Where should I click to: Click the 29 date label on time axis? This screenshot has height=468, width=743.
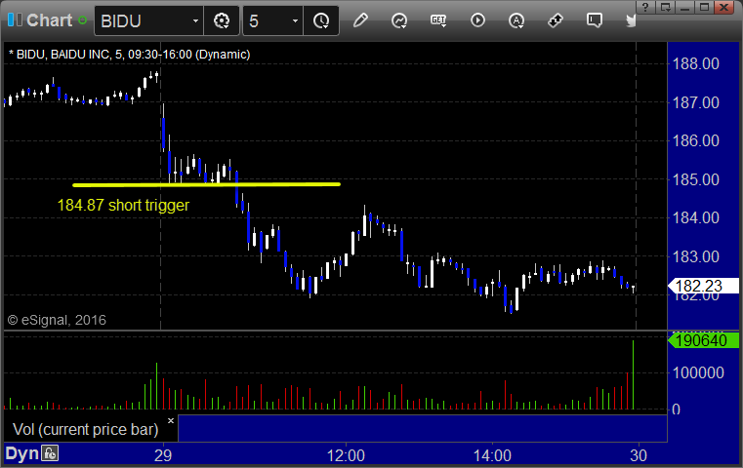pyautogui.click(x=163, y=455)
